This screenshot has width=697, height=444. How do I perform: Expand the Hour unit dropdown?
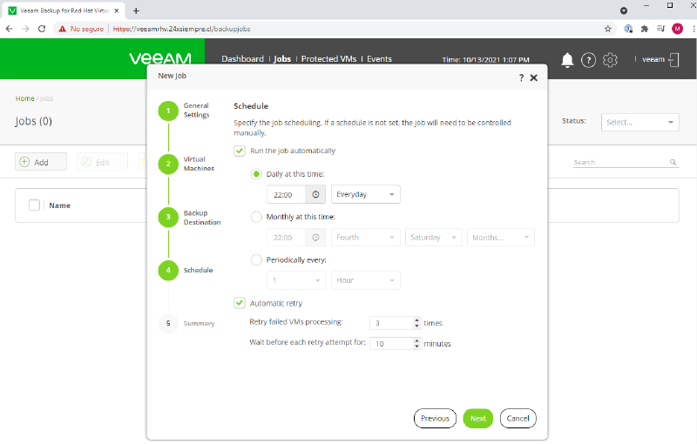click(x=365, y=280)
